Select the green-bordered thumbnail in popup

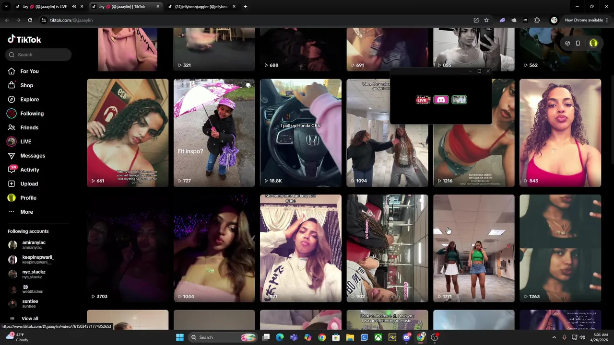(459, 100)
